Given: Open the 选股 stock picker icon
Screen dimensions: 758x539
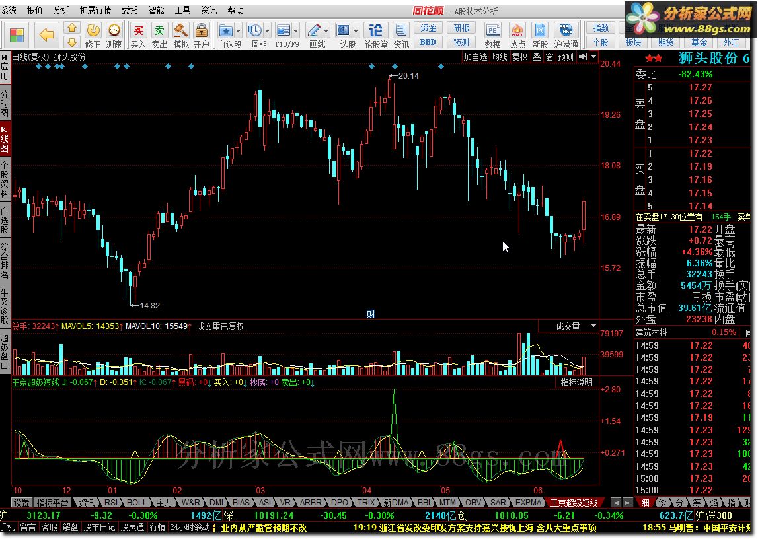Looking at the screenshot, I should 344,31.
